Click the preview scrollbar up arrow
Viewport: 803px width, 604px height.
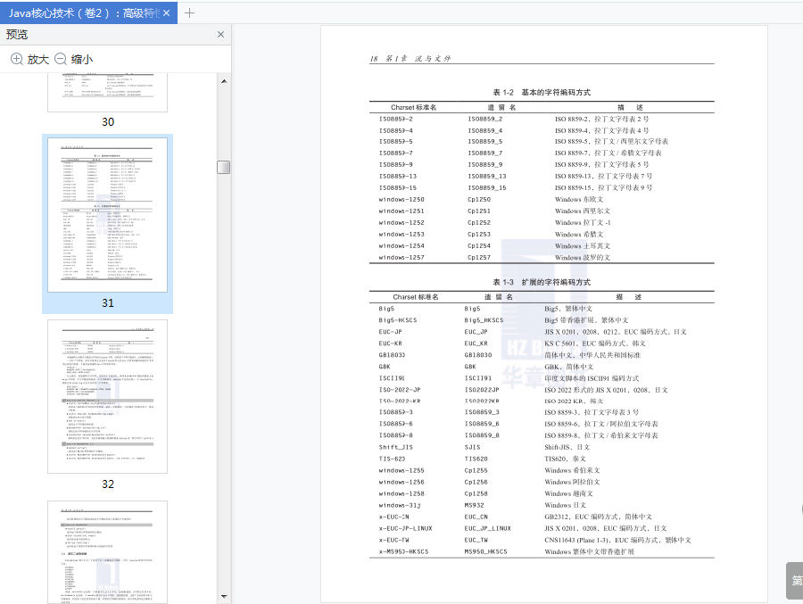click(224, 81)
